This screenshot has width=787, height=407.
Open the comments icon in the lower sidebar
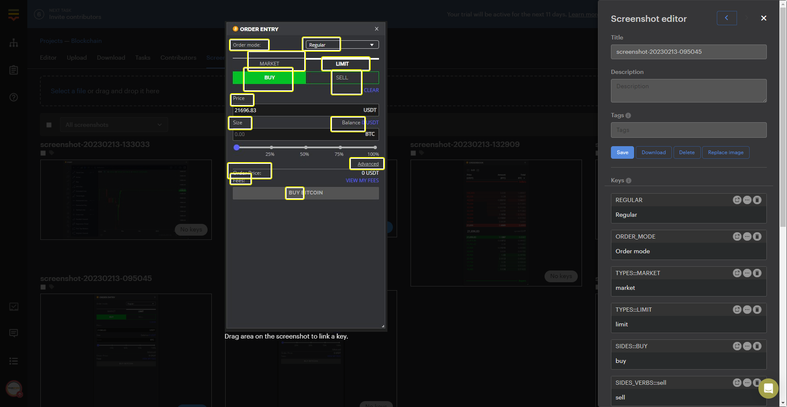tap(13, 333)
